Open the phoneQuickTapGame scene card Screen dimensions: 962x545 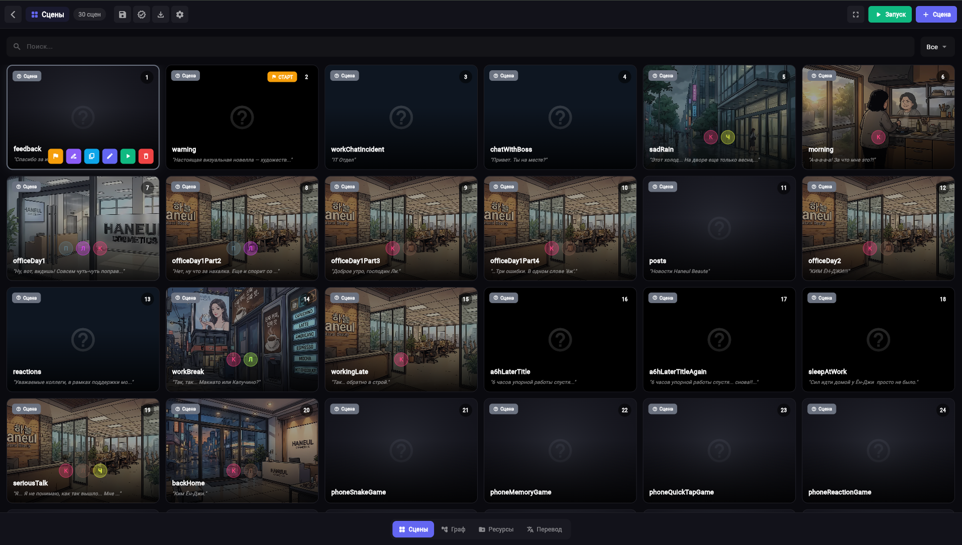click(x=719, y=451)
